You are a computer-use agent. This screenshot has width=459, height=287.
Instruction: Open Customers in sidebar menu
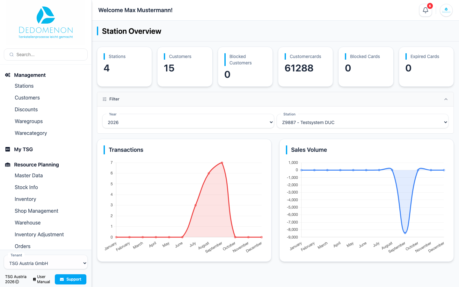point(27,98)
